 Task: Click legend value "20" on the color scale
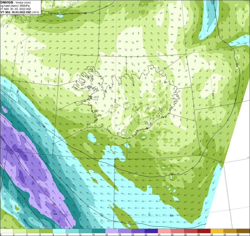click(x=133, y=235)
